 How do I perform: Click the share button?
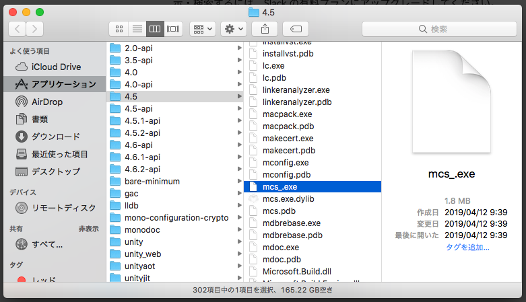point(265,29)
